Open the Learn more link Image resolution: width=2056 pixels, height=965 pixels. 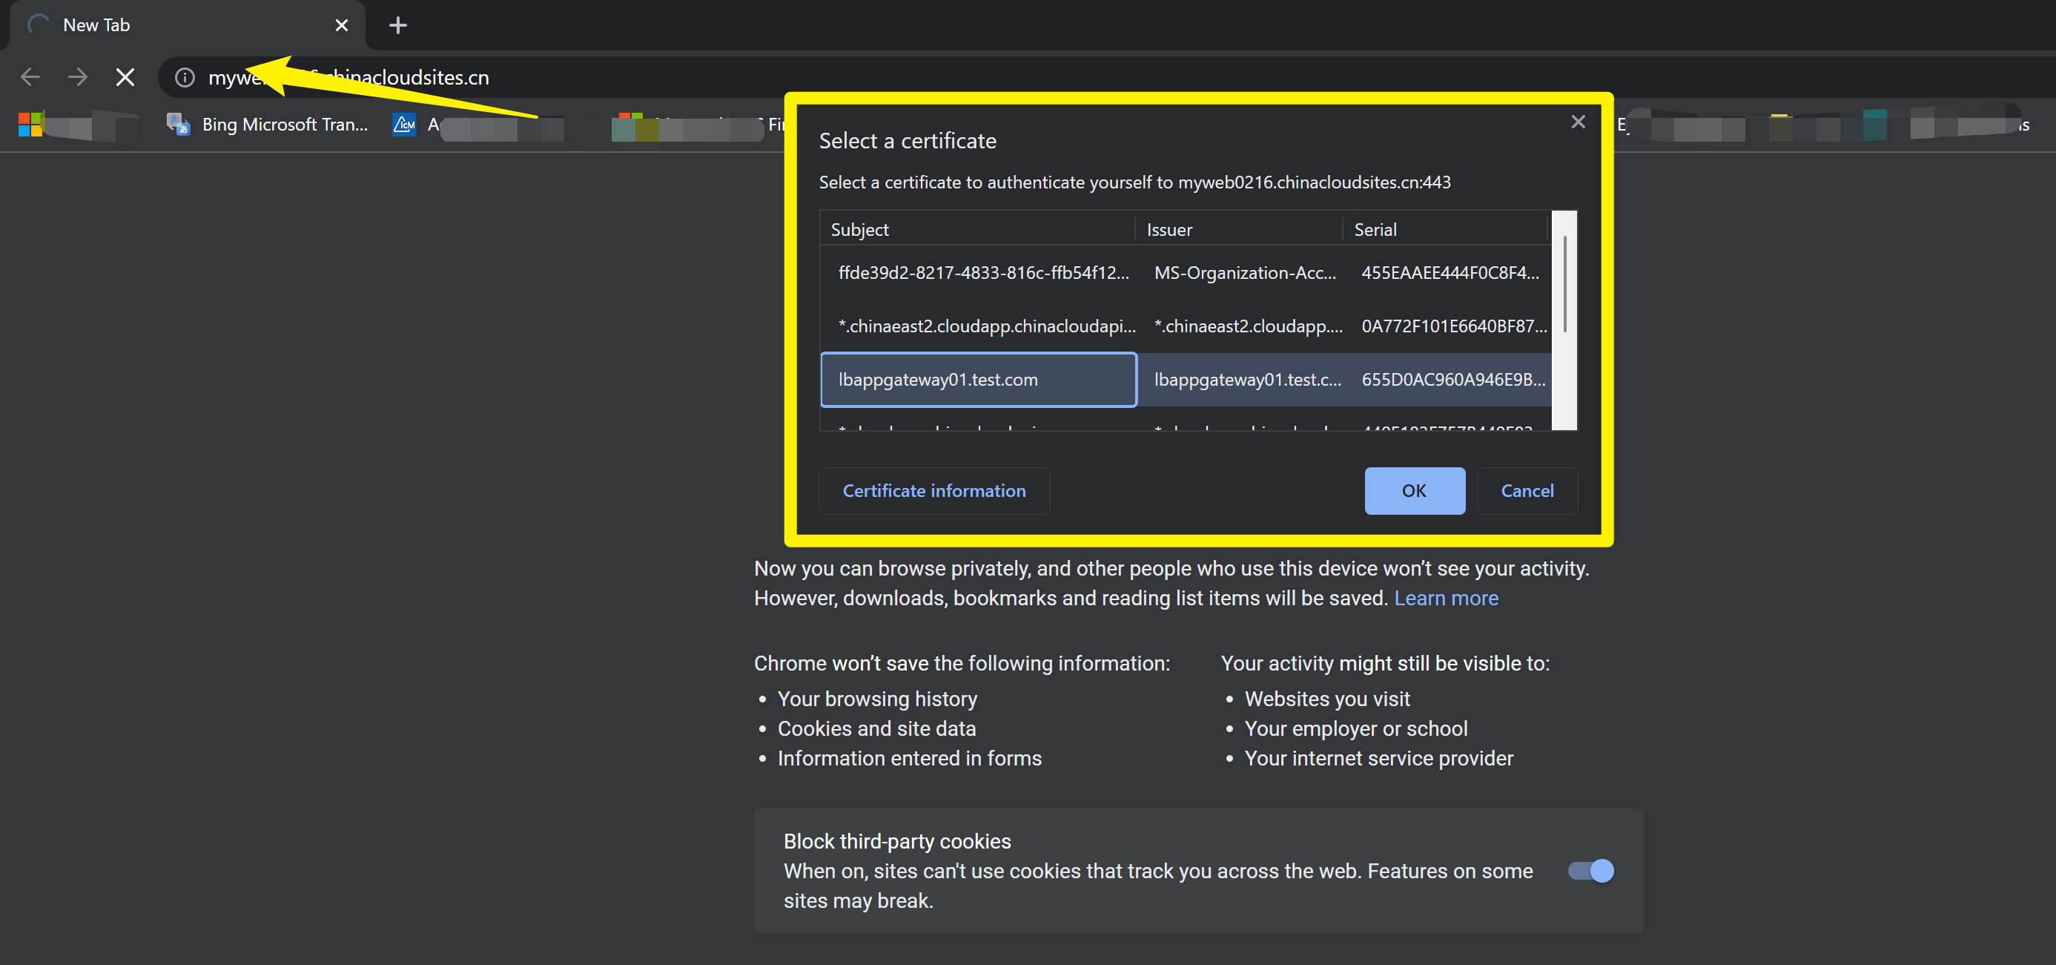click(x=1445, y=598)
